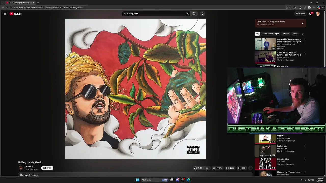This screenshot has width=326, height=183.
Task: Click the browser address bar URL
Action: (x=48, y=8)
